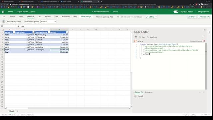Open the File menu
Screen dimensions: 213x120
coord(4,16)
